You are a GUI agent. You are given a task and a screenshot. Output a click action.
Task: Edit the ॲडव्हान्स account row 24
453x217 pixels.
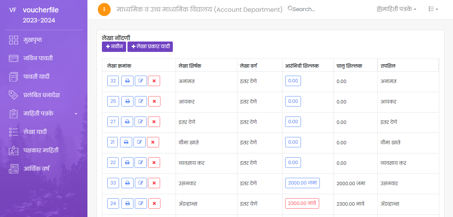click(141, 204)
